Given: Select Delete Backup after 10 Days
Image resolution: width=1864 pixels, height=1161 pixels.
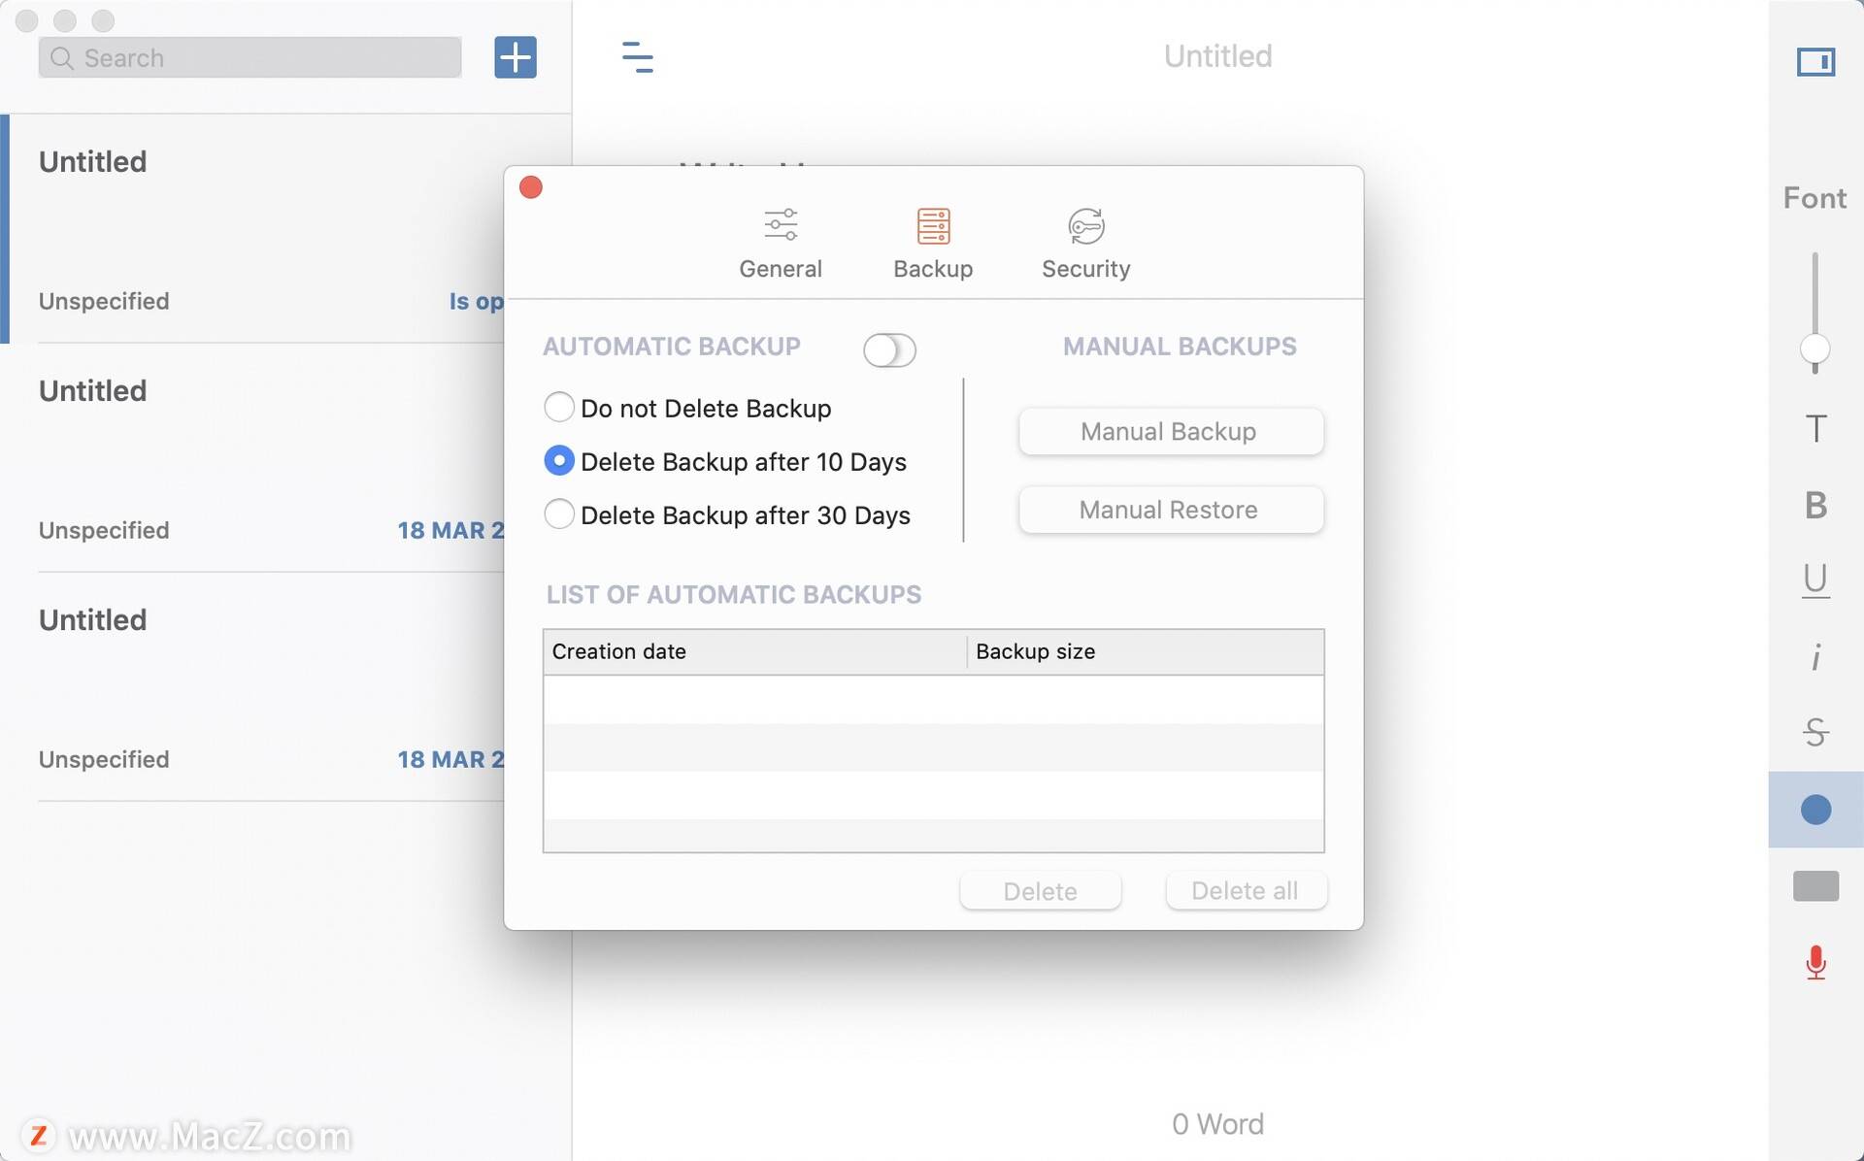Looking at the screenshot, I should click(725, 461).
